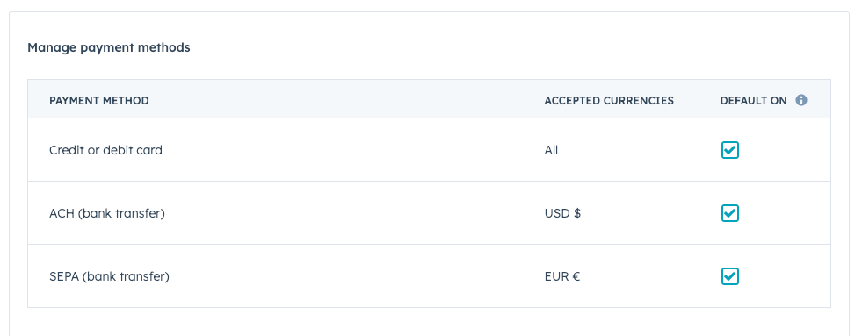Viewport: 862px width, 336px height.
Task: Click the info icon beside Default On
Action: [x=801, y=101]
